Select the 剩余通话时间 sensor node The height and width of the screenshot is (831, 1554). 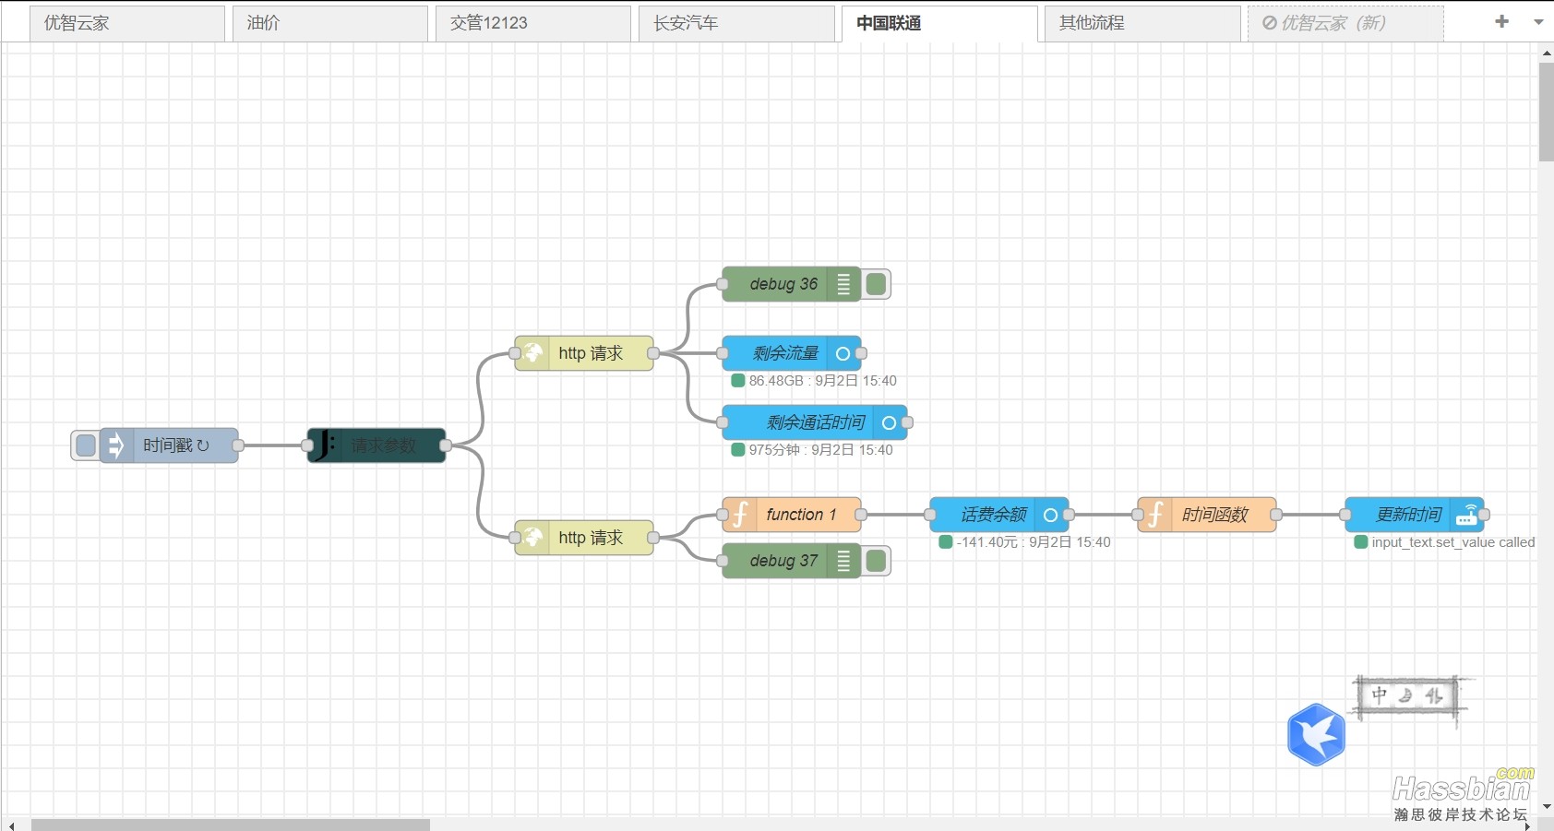[815, 422]
